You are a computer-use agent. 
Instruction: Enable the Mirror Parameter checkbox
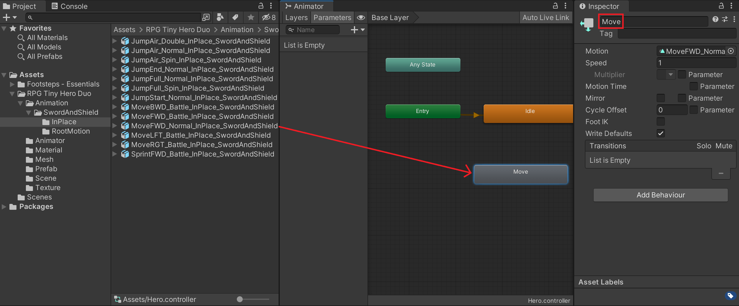pos(682,98)
